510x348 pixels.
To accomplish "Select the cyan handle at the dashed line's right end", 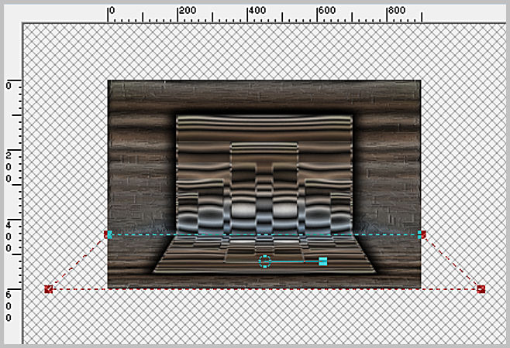I will coord(421,234).
